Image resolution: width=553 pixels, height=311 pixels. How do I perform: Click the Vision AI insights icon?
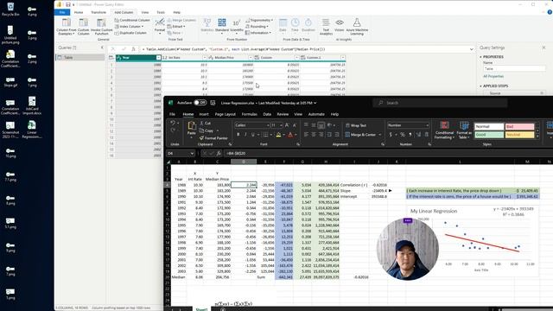(340, 23)
